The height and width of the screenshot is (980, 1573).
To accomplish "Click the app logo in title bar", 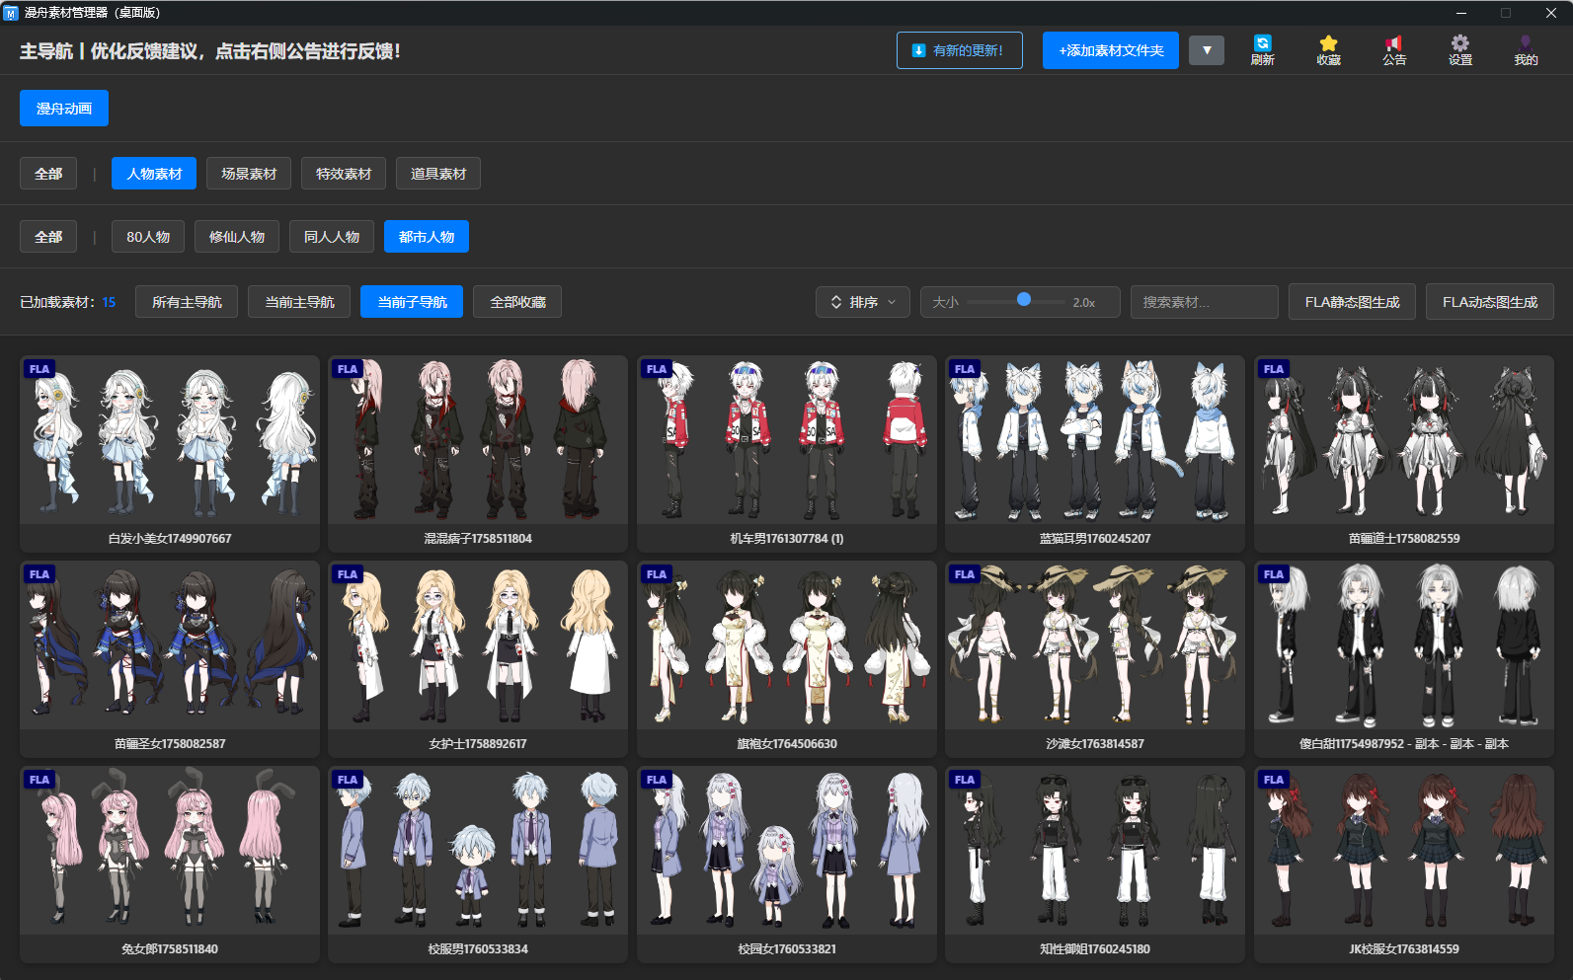I will point(11,13).
